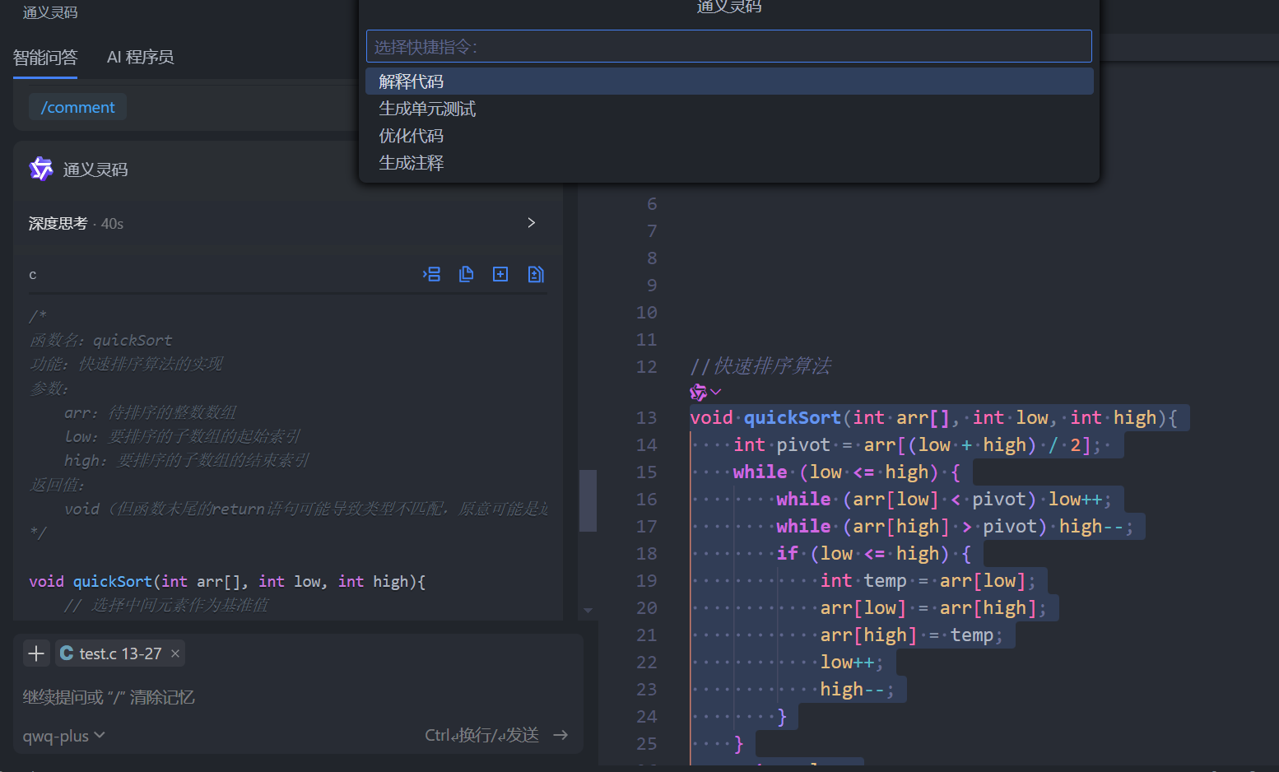Click insert code at cursor icon
This screenshot has width=1279, height=772.
coord(431,274)
